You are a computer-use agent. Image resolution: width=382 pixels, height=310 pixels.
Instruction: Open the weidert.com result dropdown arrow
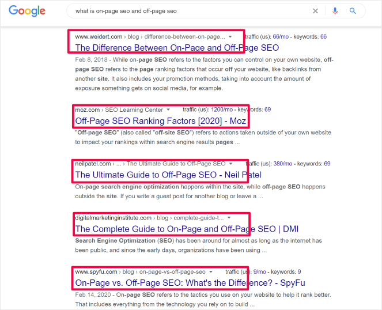[x=230, y=37]
